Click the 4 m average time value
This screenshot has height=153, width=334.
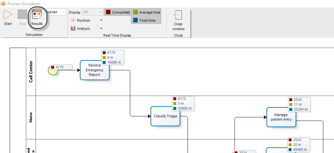click(x=110, y=57)
